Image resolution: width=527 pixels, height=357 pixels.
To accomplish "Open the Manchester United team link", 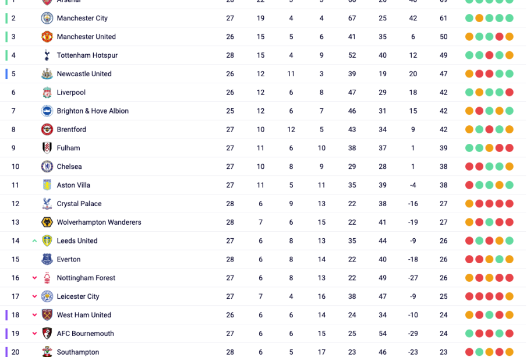I will click(86, 37).
